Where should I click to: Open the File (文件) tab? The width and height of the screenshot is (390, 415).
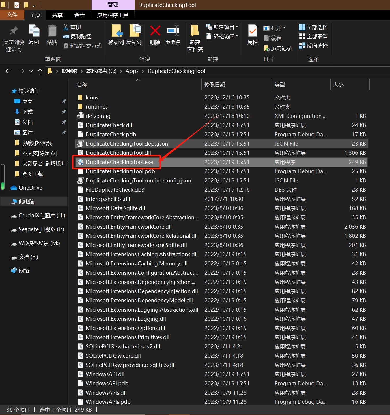click(12, 15)
